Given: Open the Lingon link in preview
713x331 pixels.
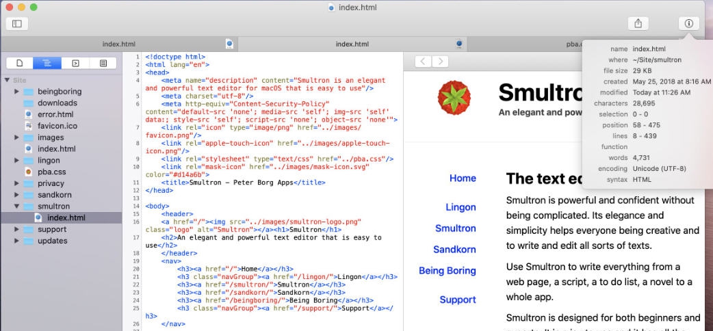Looking at the screenshot, I should (x=461, y=207).
